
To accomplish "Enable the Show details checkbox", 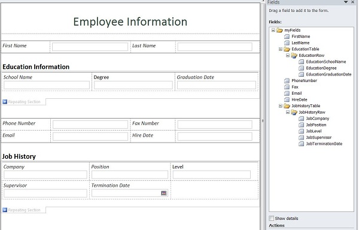I will coord(271,218).
